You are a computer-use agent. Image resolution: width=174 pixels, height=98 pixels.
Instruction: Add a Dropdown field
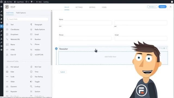(14, 35)
